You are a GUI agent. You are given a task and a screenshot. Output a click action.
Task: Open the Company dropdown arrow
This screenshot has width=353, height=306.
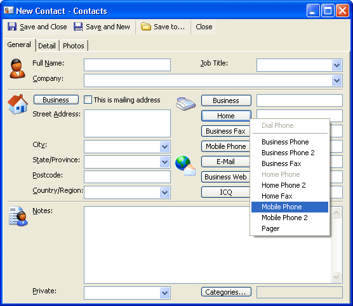[336, 81]
